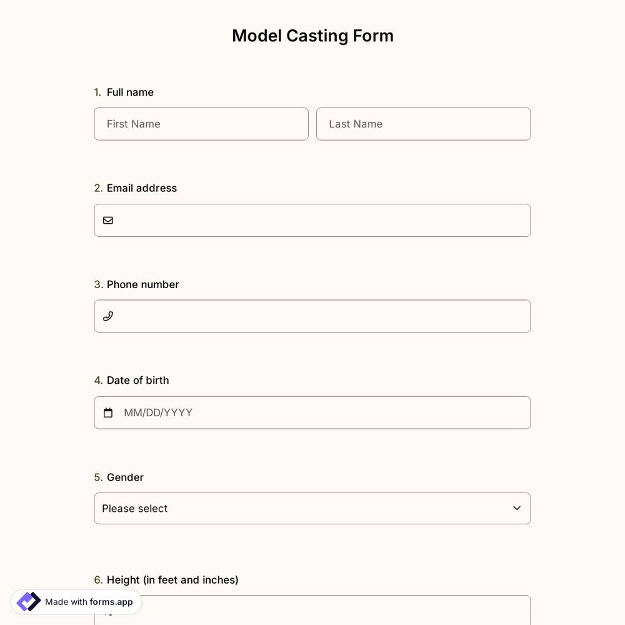
Task: Click the envelope icon before typing email
Action: coord(107,220)
